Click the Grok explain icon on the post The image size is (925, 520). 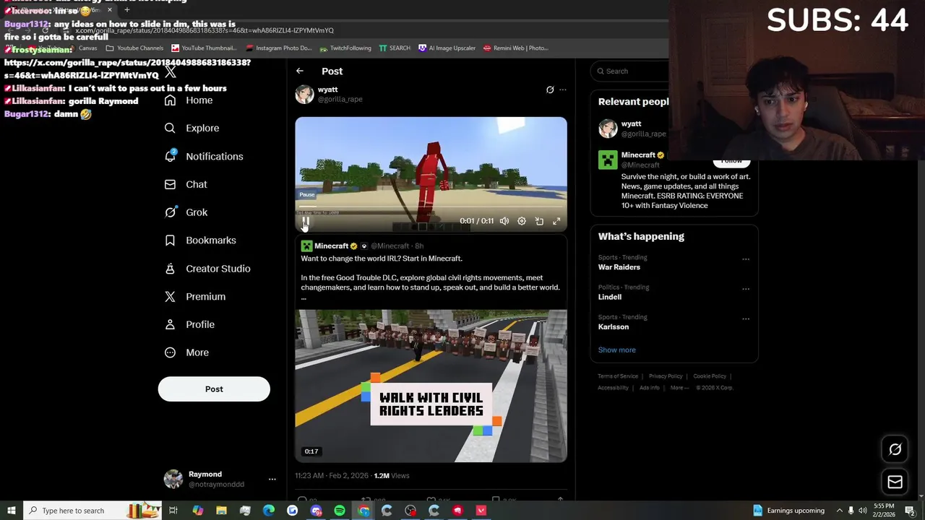point(550,90)
